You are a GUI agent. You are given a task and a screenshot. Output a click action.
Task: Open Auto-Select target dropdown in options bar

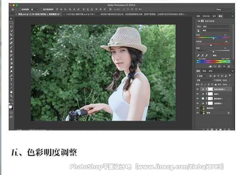click(34, 10)
